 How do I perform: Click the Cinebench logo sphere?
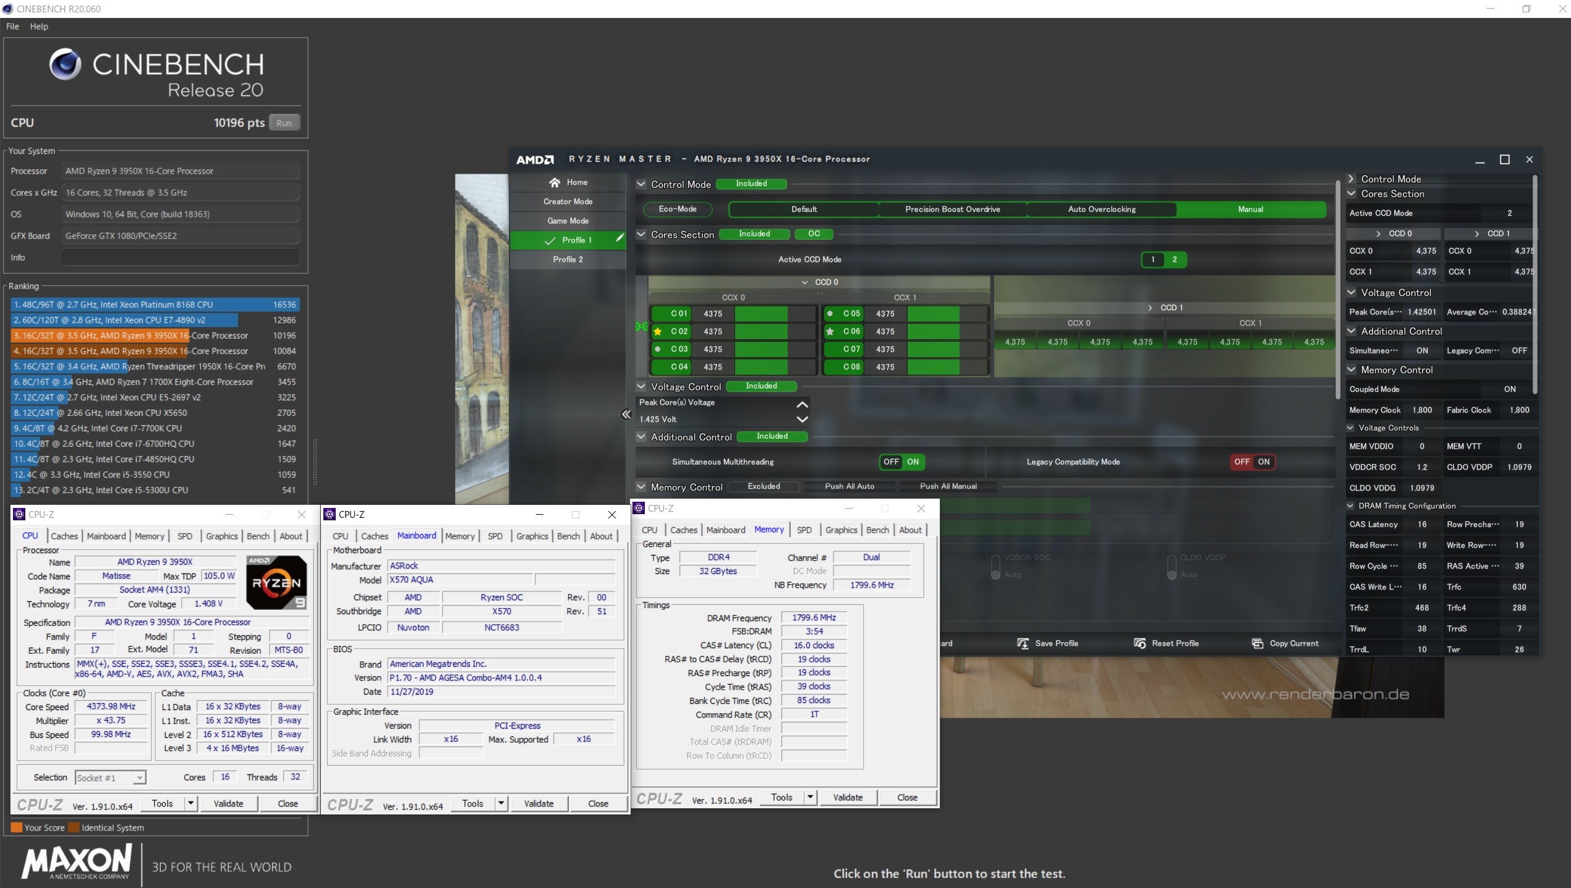(66, 64)
